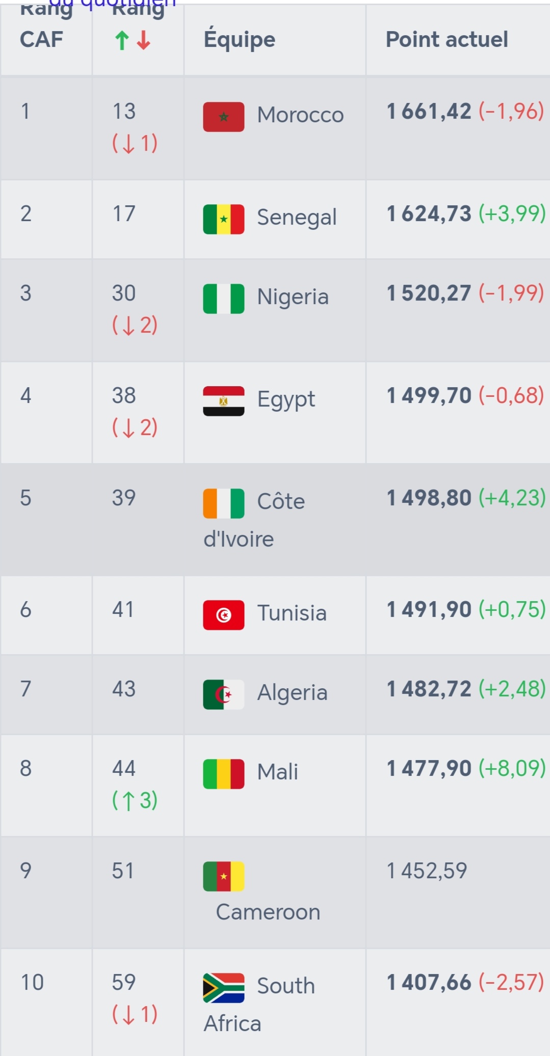Screen dimensions: 550x1056
Task: Click the South Africa flag icon
Action: coord(223,988)
